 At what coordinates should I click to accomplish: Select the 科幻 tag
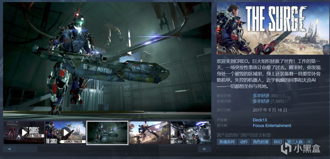(278, 142)
